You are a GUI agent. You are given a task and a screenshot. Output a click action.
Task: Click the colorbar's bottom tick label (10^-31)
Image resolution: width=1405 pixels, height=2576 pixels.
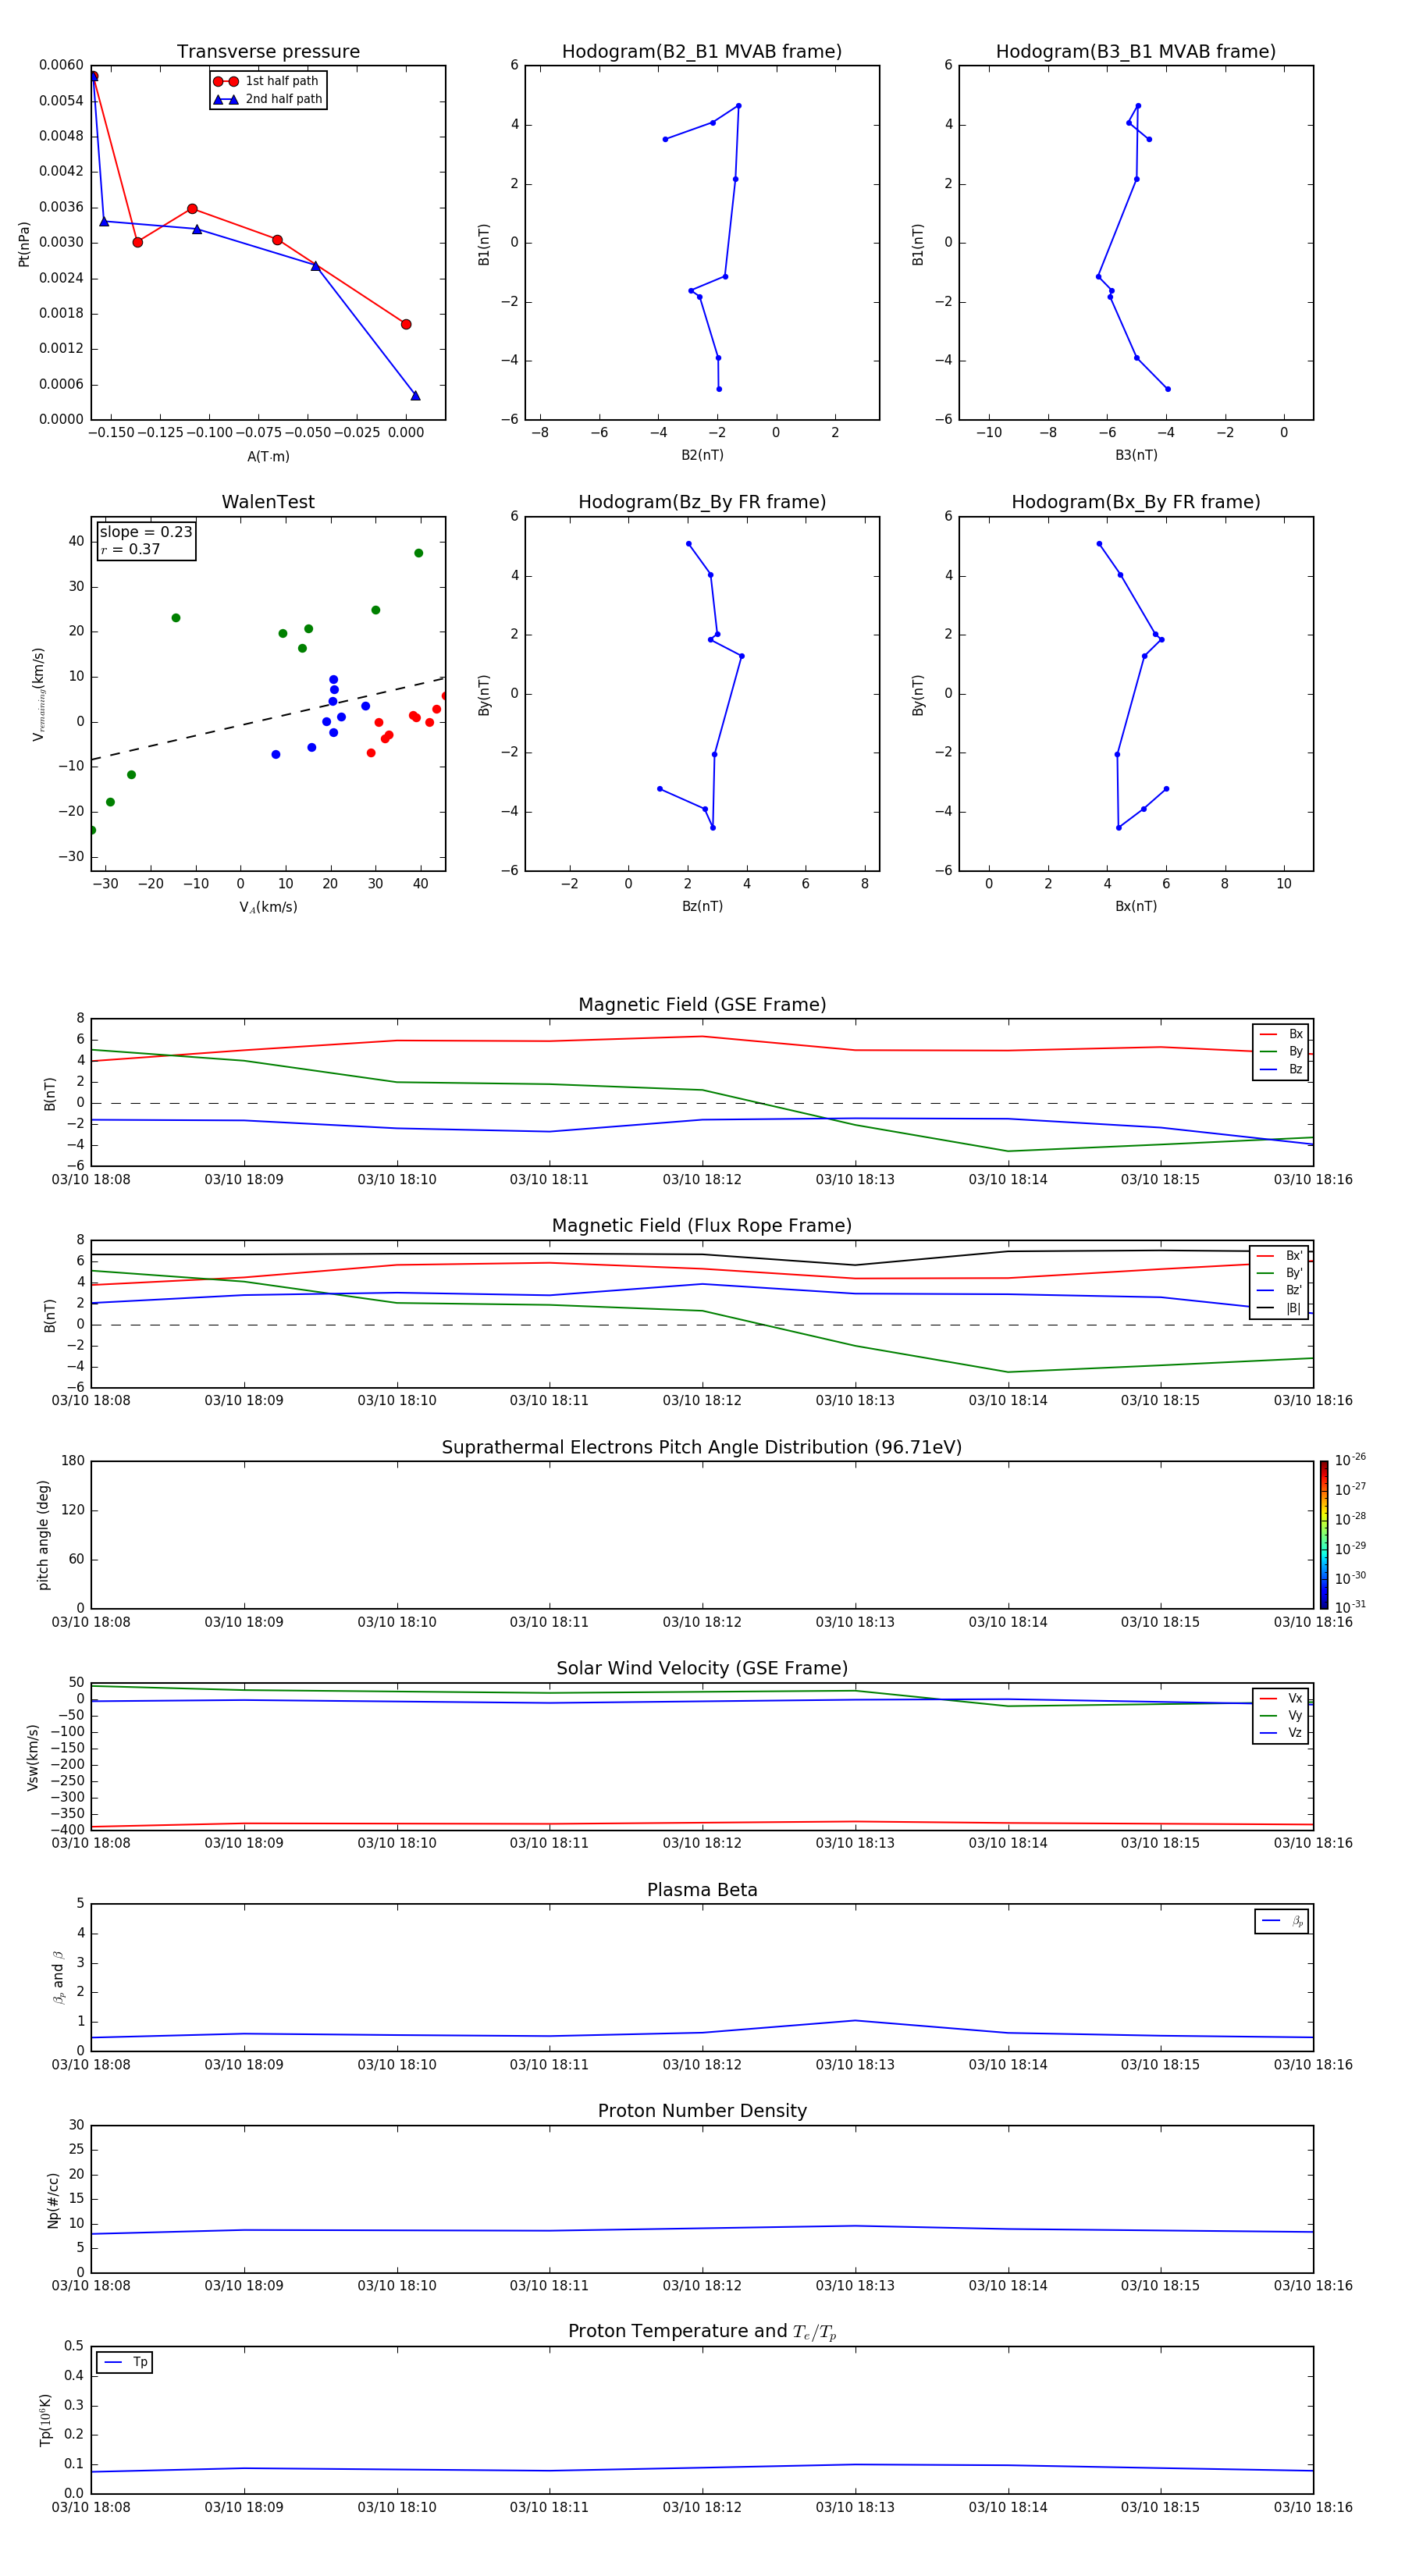1350,1607
